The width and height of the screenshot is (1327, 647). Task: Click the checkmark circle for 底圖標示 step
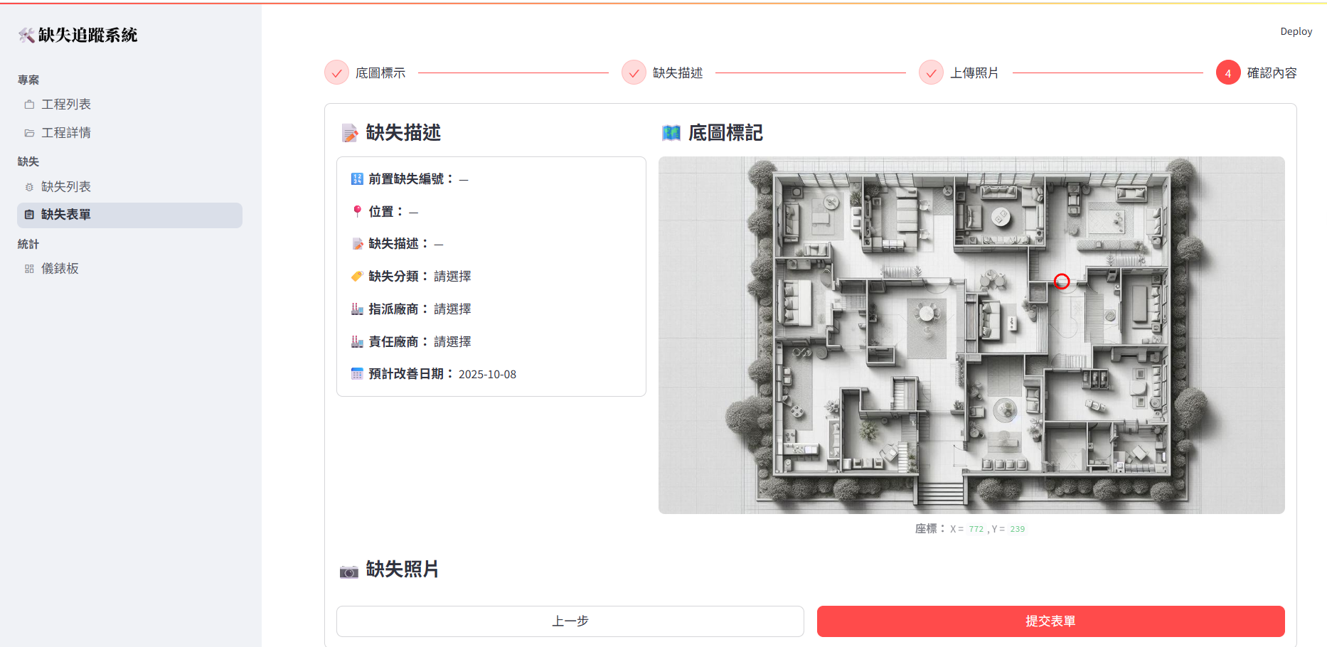pos(336,73)
